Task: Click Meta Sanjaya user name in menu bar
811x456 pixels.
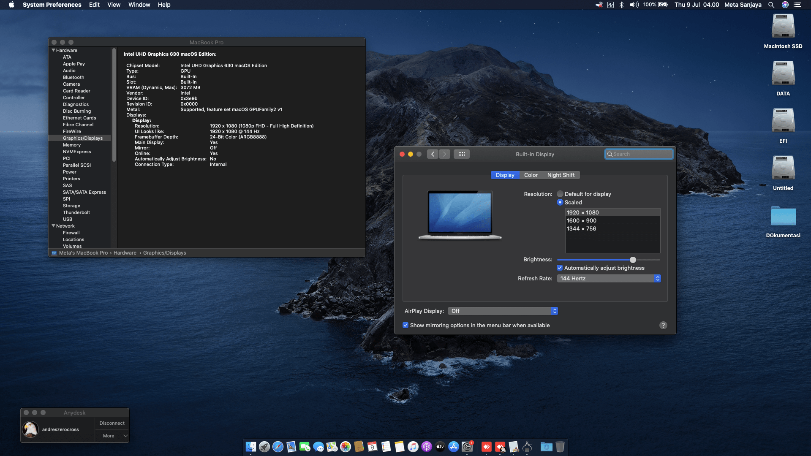Action: [x=743, y=5]
